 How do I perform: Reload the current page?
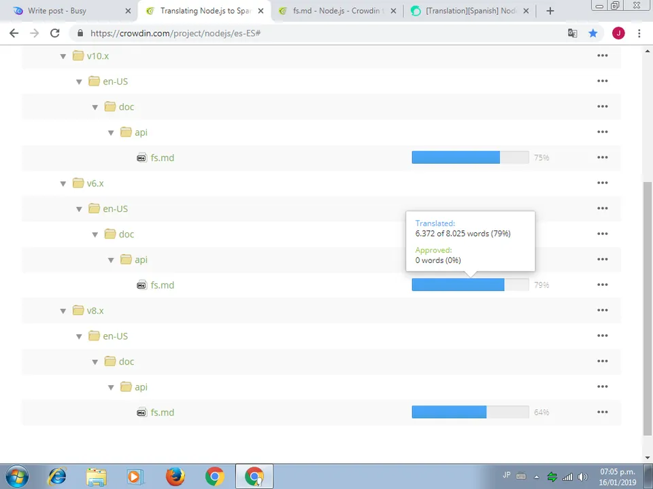pyautogui.click(x=54, y=33)
